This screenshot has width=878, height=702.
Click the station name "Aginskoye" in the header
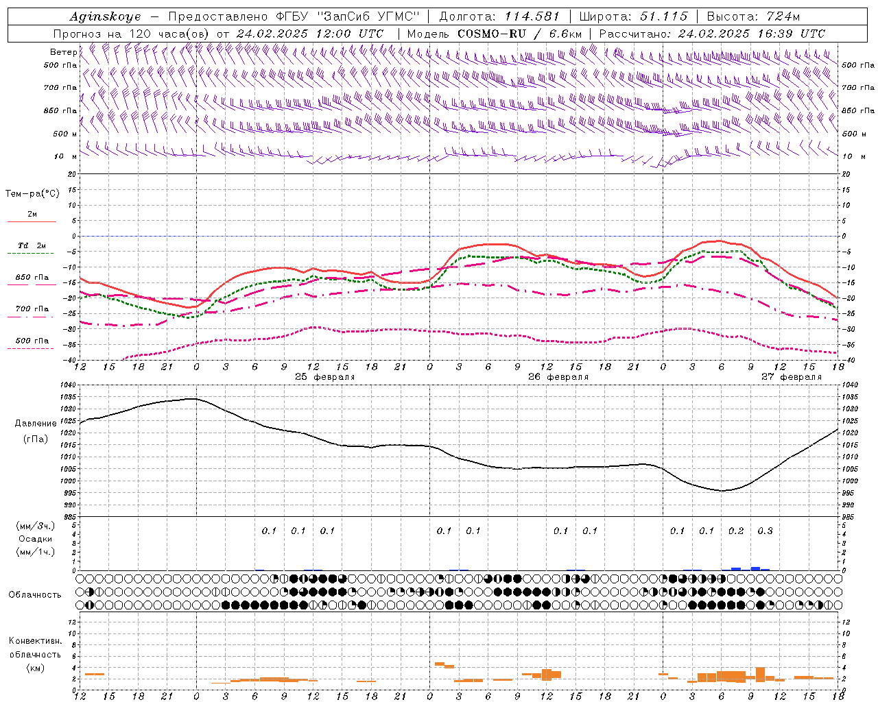click(105, 16)
